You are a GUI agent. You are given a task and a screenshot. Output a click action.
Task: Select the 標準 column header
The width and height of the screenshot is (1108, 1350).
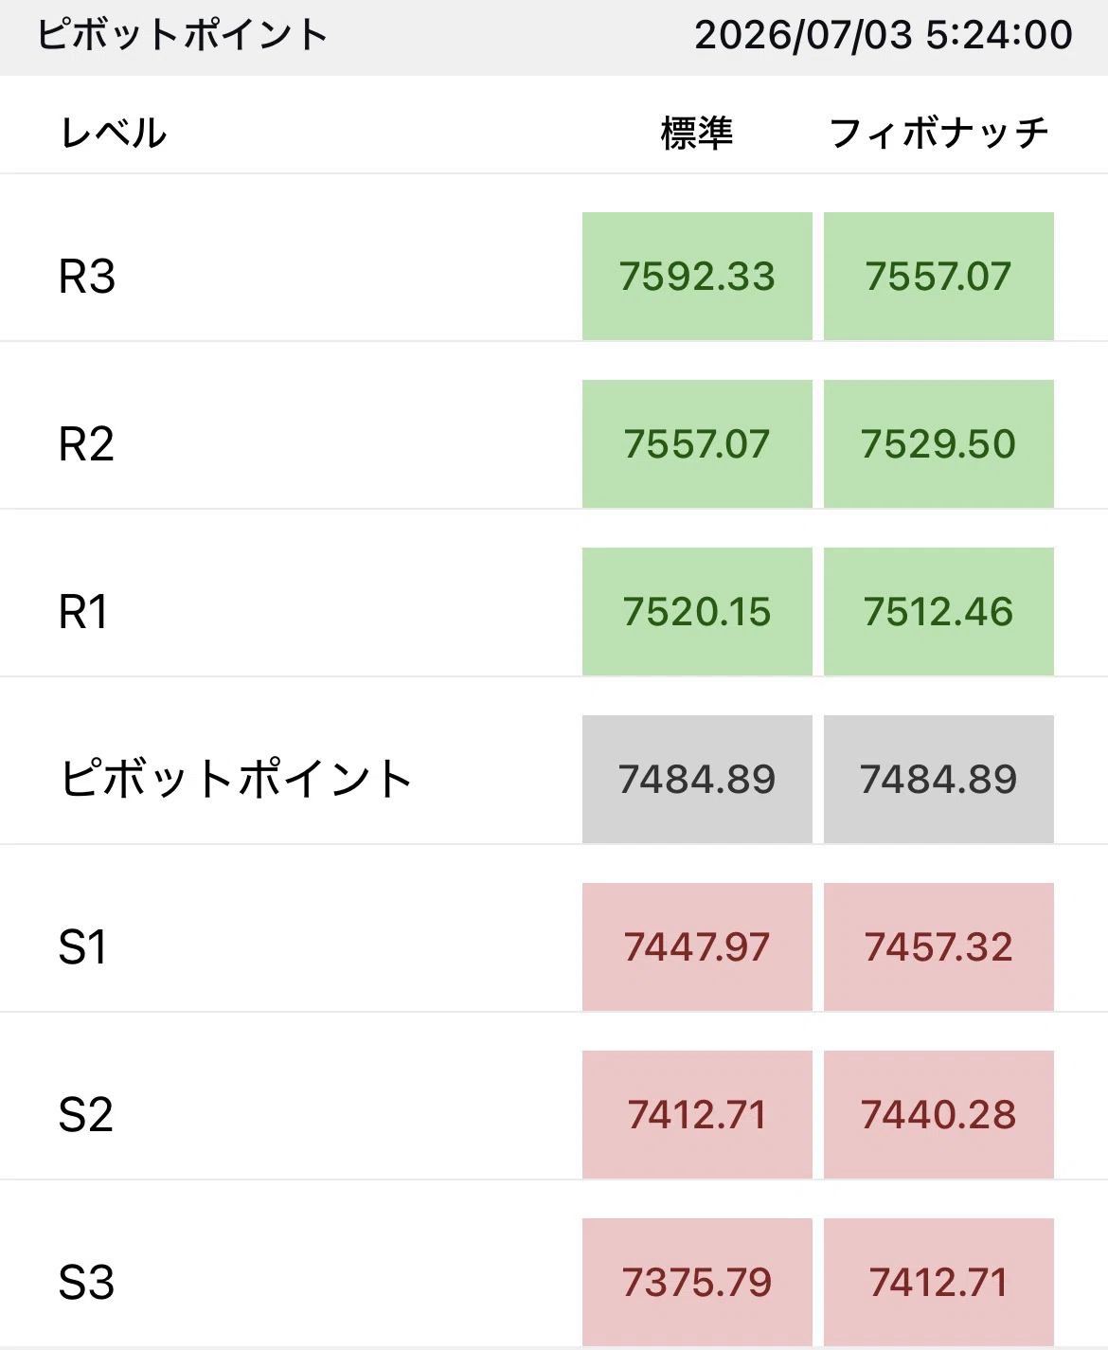click(x=697, y=133)
